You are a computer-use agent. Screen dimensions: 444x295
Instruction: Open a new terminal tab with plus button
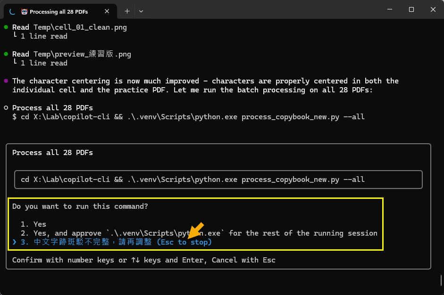click(x=127, y=11)
